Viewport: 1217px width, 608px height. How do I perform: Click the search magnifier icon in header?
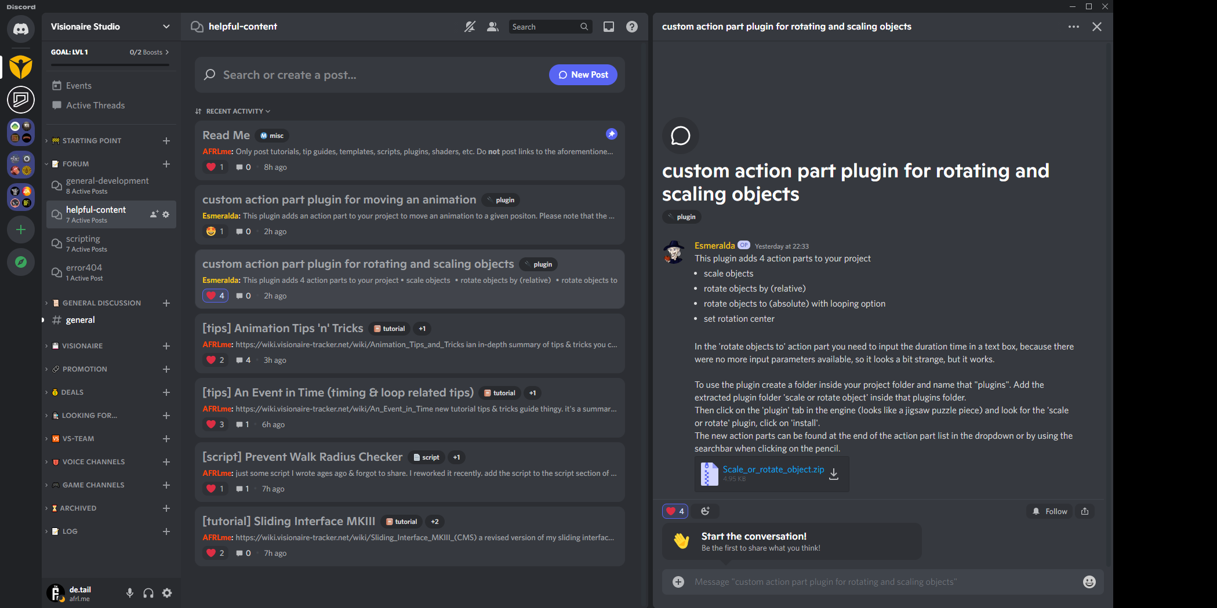[x=584, y=27]
